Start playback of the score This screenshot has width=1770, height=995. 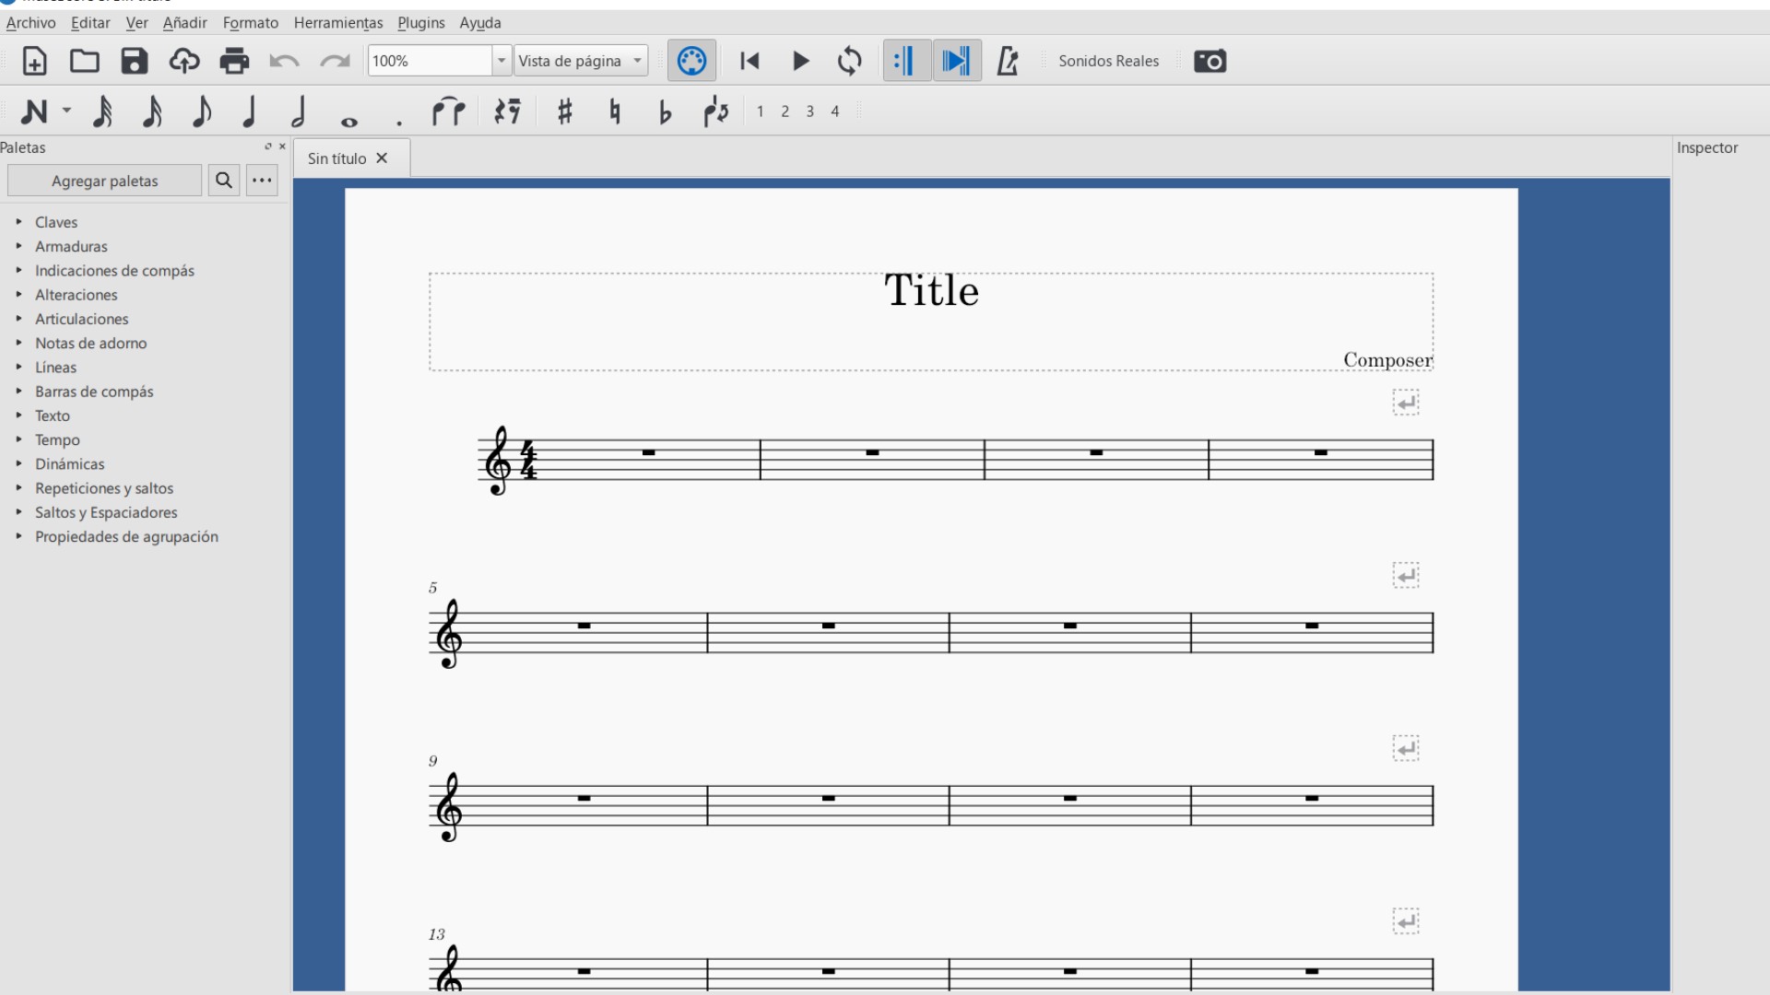799,61
